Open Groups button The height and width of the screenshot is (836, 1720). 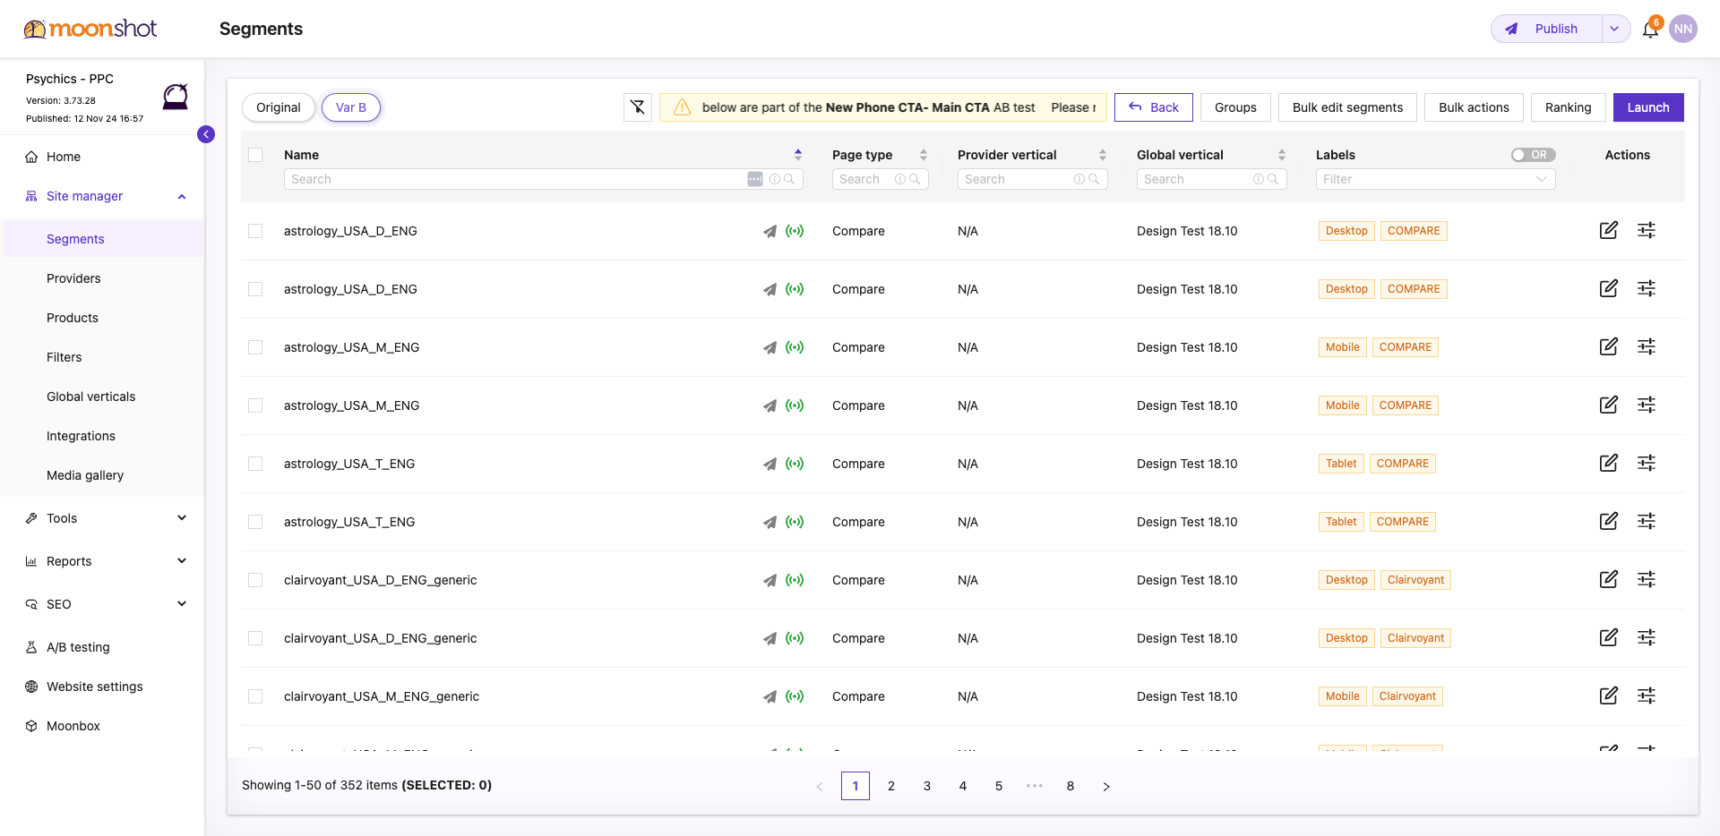click(x=1235, y=107)
